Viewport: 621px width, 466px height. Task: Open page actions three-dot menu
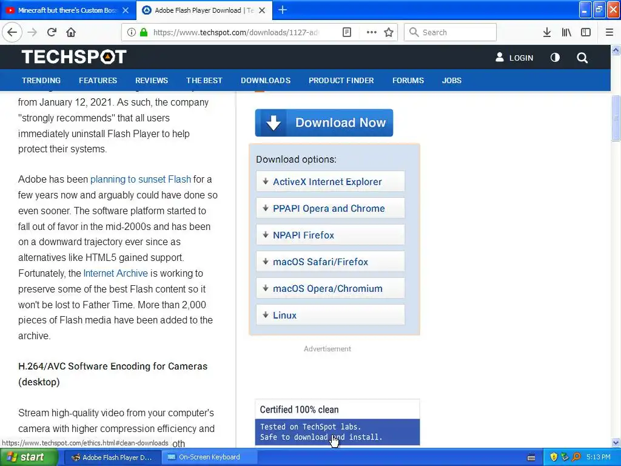[372, 32]
